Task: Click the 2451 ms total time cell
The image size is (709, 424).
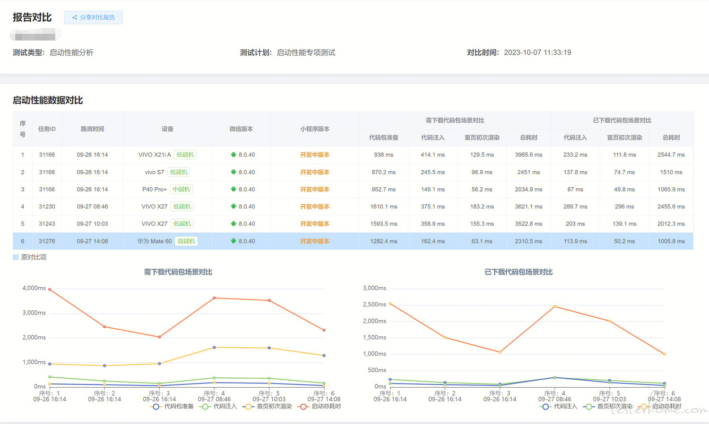Action: click(x=528, y=172)
